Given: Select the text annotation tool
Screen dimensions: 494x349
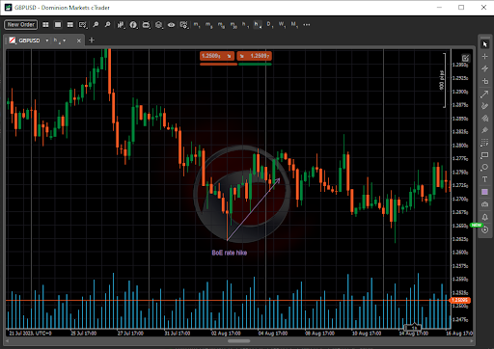Looking at the screenshot, I should tap(485, 179).
